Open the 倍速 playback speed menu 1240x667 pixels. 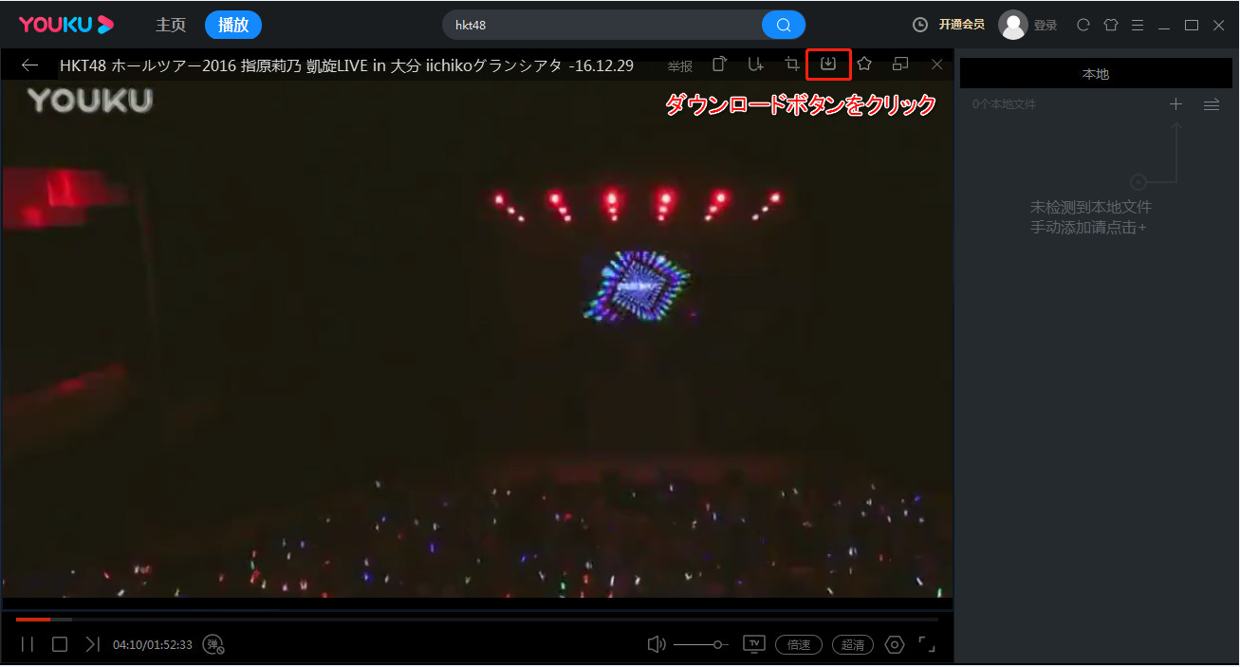[799, 644]
